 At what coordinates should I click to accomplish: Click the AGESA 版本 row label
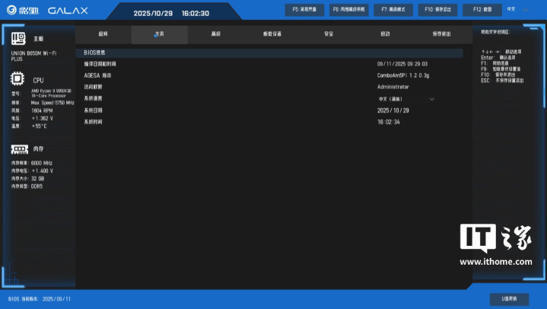[97, 75]
